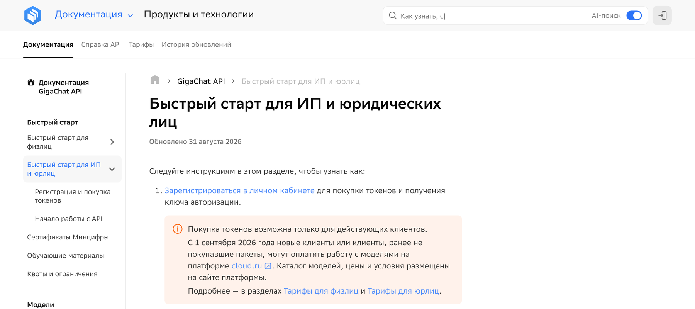
Task: Select the История обновлений tab
Action: click(x=197, y=44)
